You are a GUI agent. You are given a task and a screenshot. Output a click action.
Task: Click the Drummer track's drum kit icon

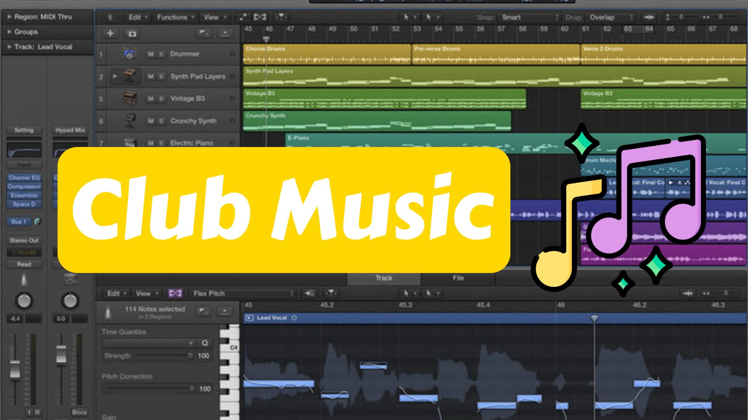coord(129,54)
